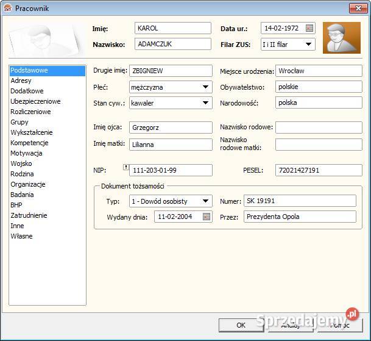Click the Imię field containing KAROL
The height and width of the screenshot is (341, 371).
click(173, 28)
